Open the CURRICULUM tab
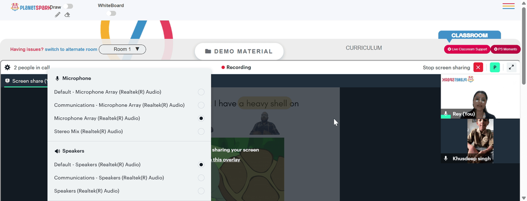The image size is (527, 201). coord(364,48)
